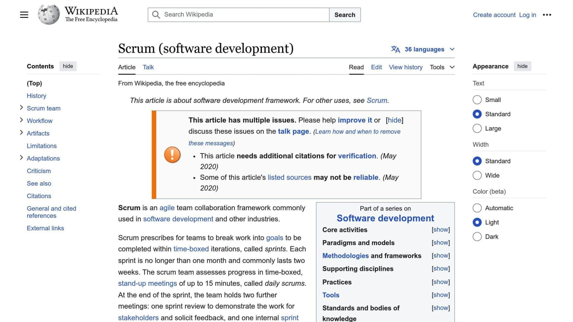Jump to (Top) in contents
Viewport: 573px width, 322px height.
pos(34,83)
